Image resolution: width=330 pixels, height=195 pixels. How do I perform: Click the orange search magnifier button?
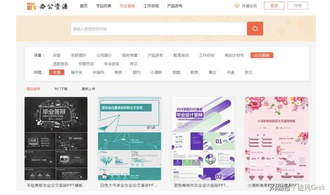click(x=255, y=28)
